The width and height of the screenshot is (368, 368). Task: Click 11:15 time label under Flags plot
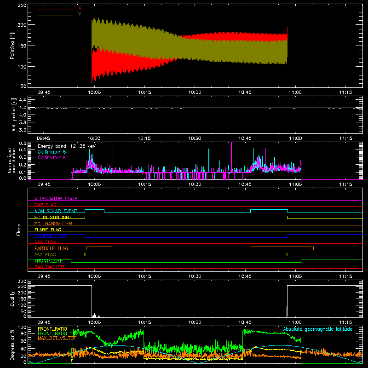click(345, 276)
